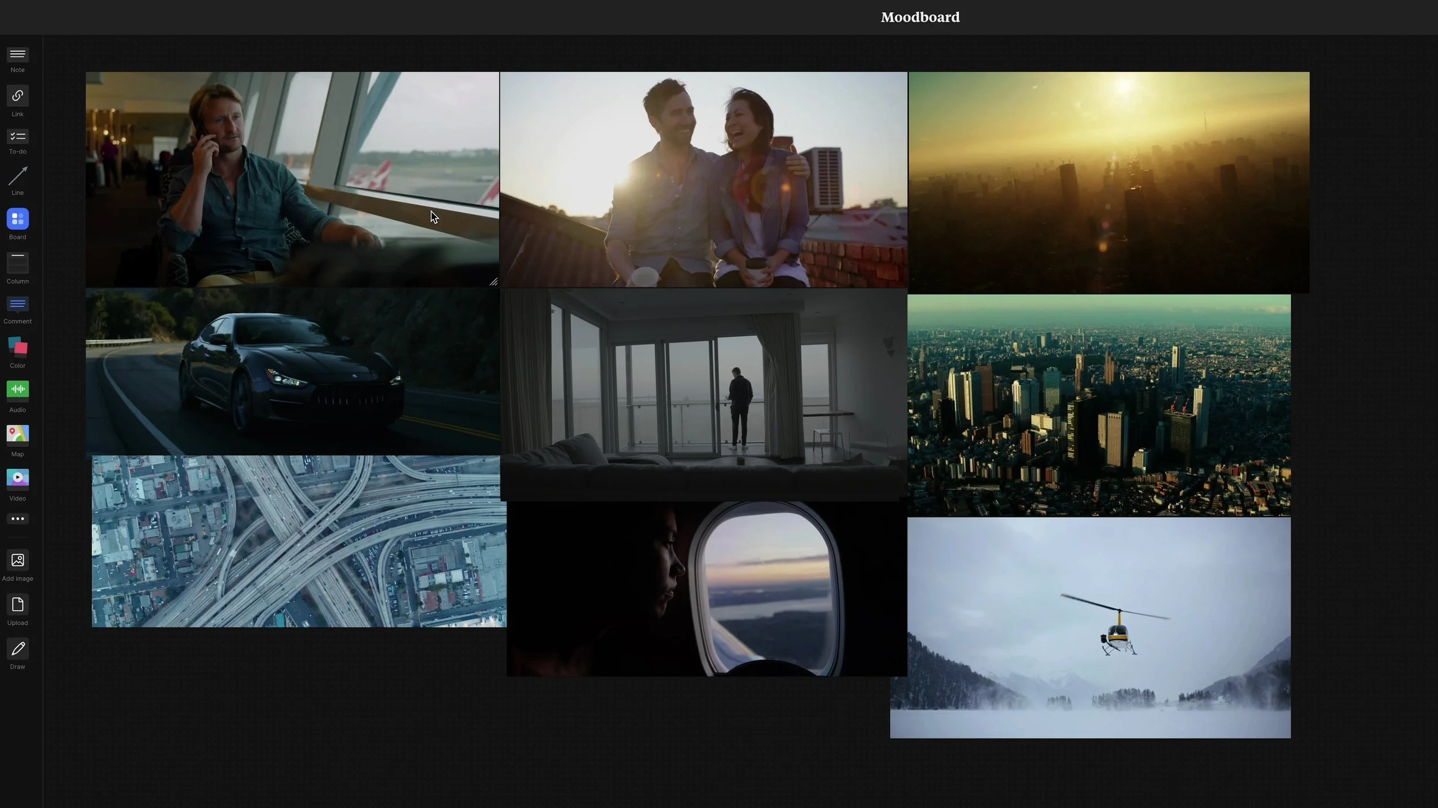Image resolution: width=1438 pixels, height=808 pixels.
Task: Select the airplane window image
Action: [706, 589]
